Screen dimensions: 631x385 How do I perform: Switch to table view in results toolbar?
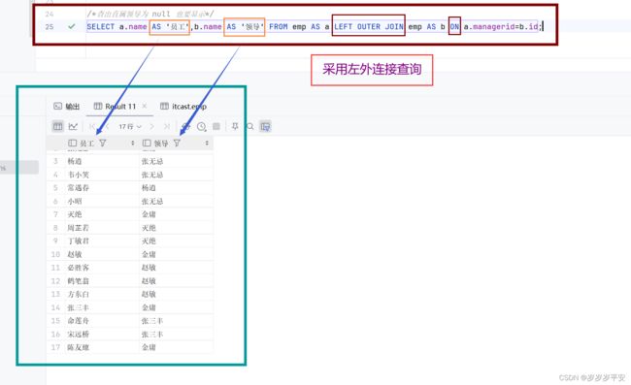click(57, 127)
